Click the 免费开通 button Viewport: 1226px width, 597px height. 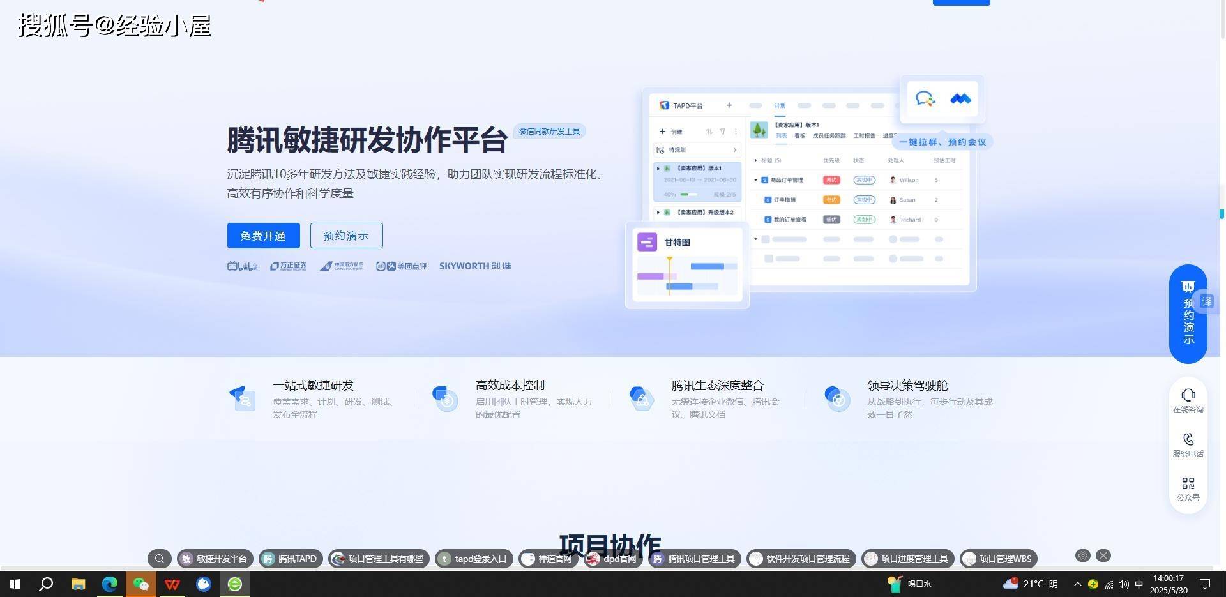tap(263, 236)
